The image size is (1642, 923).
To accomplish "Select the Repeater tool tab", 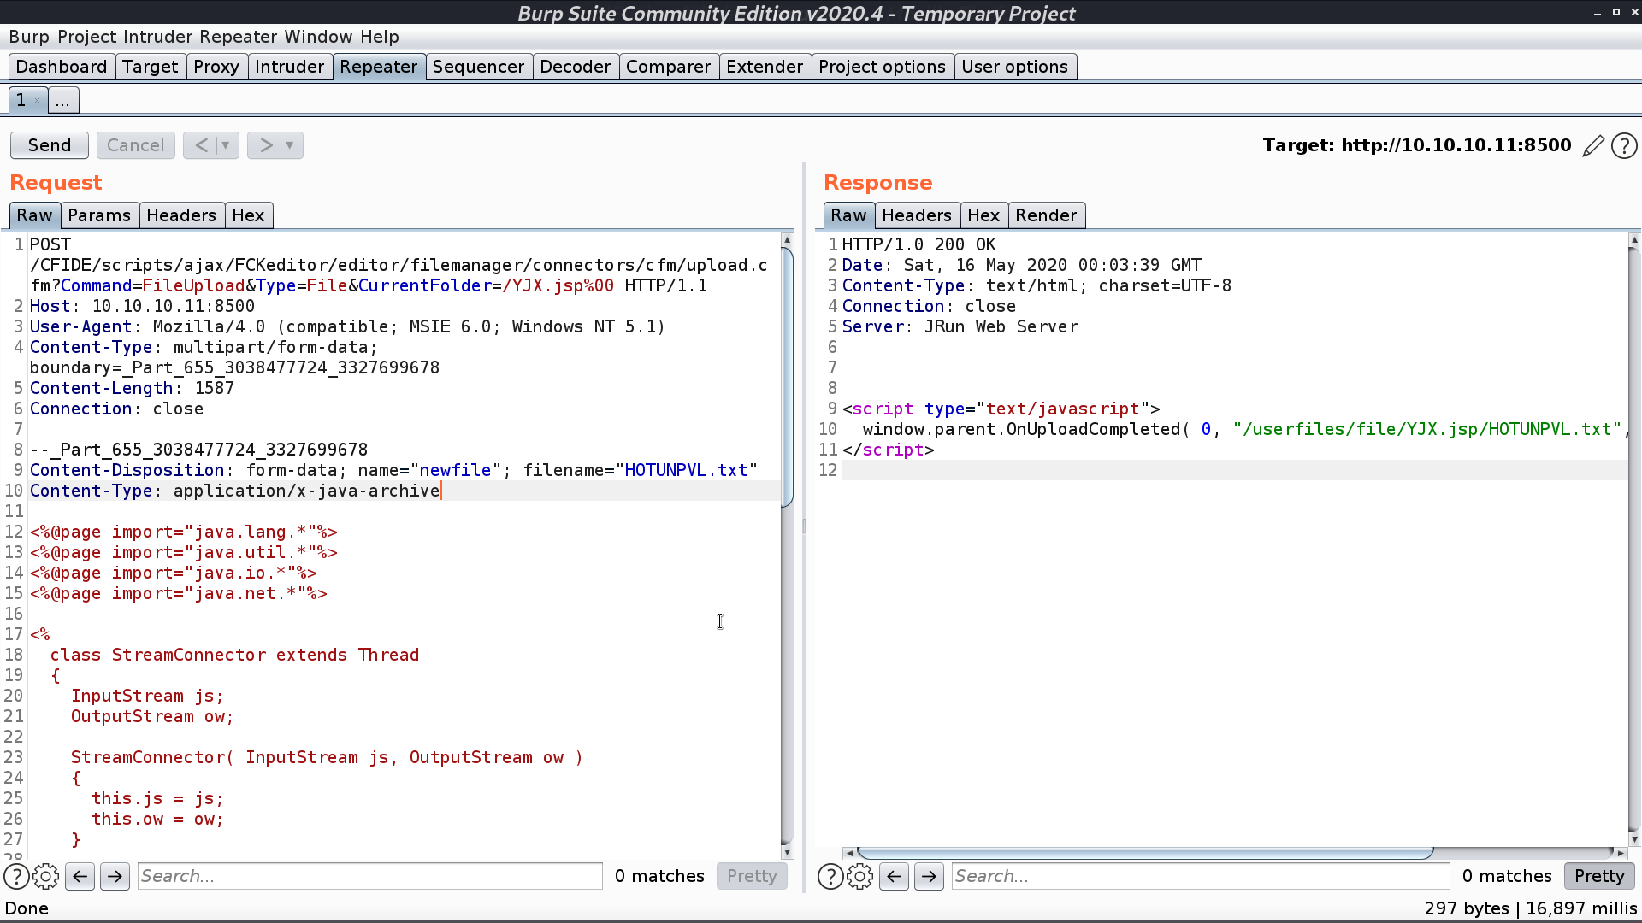I will click(379, 67).
